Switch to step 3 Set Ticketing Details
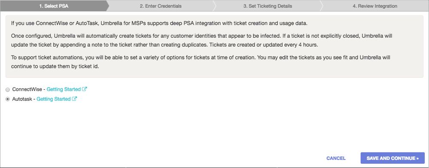The width and height of the screenshot is (429, 168). pyautogui.click(x=268, y=6)
